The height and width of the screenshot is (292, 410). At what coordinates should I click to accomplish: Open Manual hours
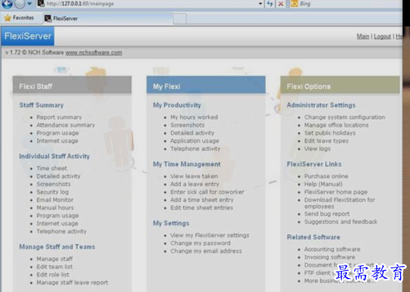click(55, 208)
